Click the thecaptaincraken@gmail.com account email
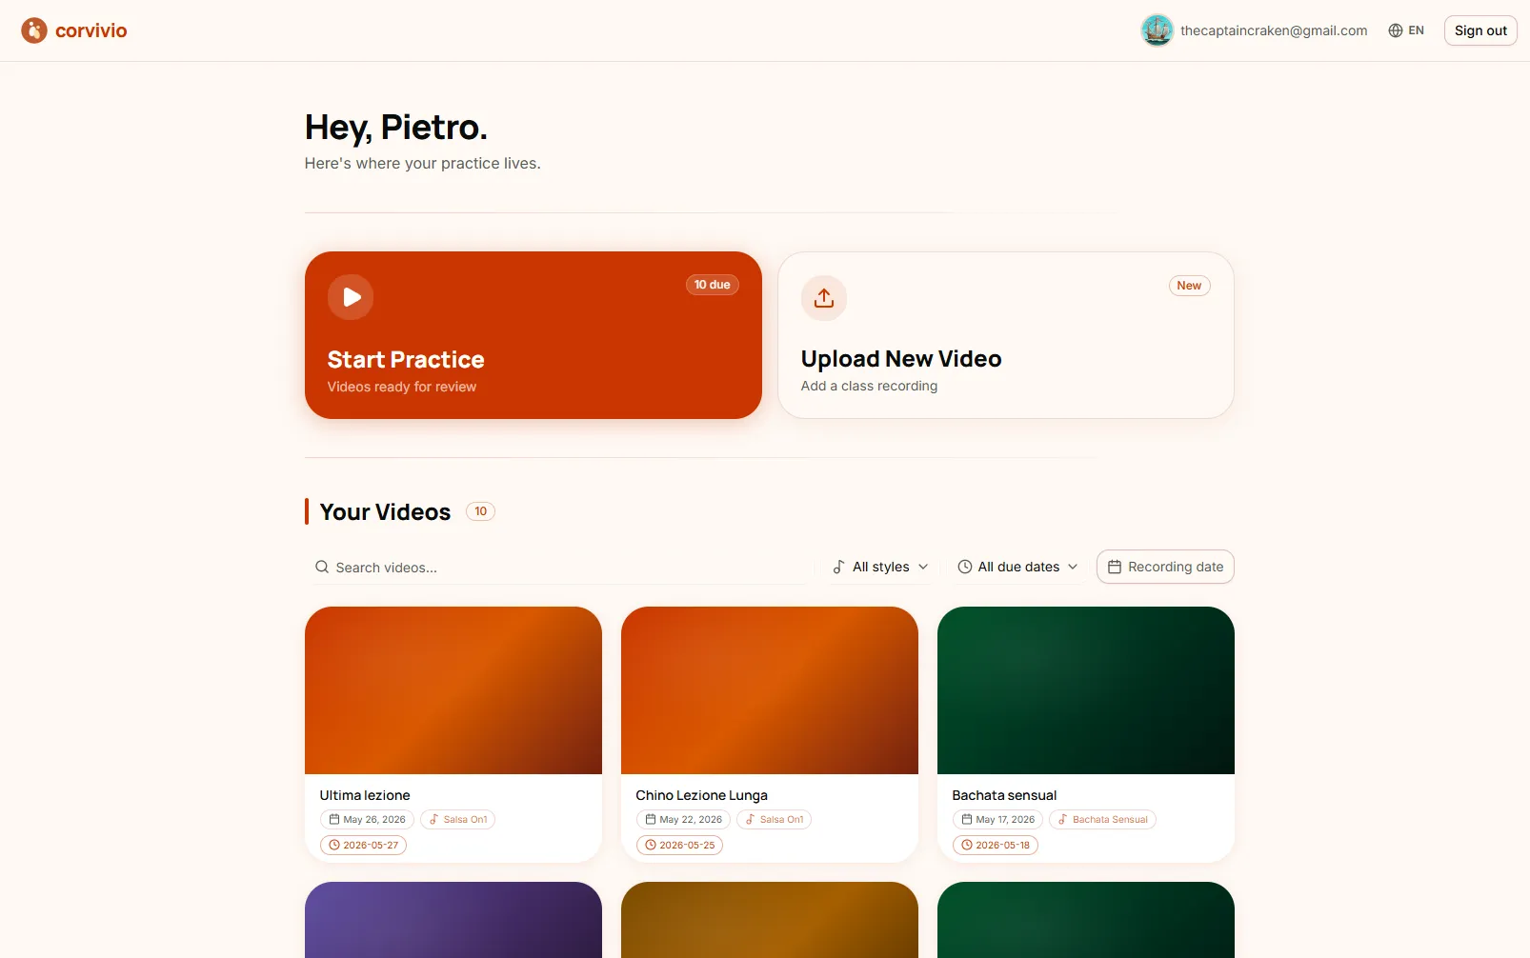The width and height of the screenshot is (1530, 958). (x=1274, y=30)
